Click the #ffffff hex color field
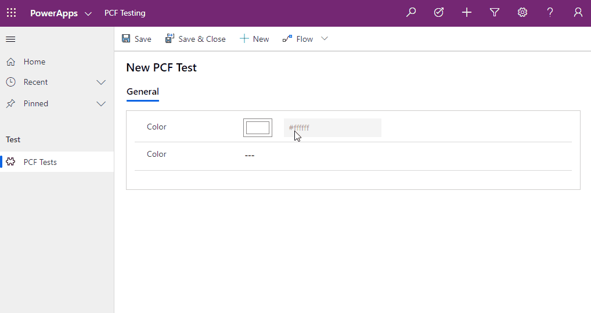The image size is (591, 313). point(332,128)
